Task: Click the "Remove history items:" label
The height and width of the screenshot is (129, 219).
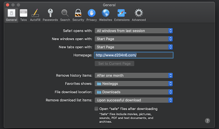Action: pos(74,75)
